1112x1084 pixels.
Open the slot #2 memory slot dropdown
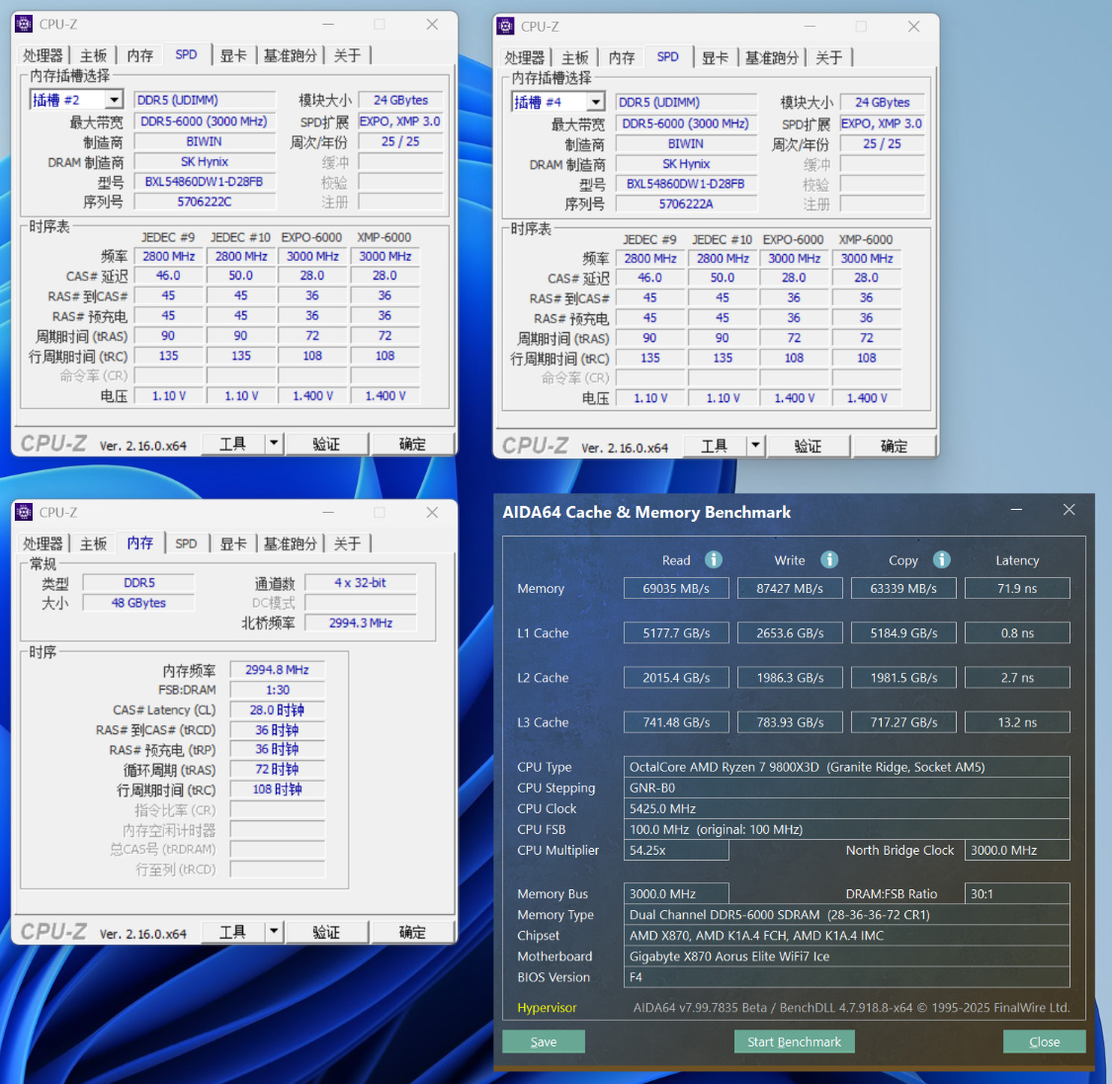114,100
